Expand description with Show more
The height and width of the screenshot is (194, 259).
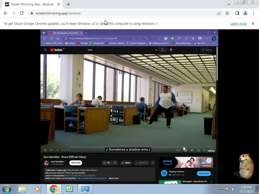click(114, 178)
